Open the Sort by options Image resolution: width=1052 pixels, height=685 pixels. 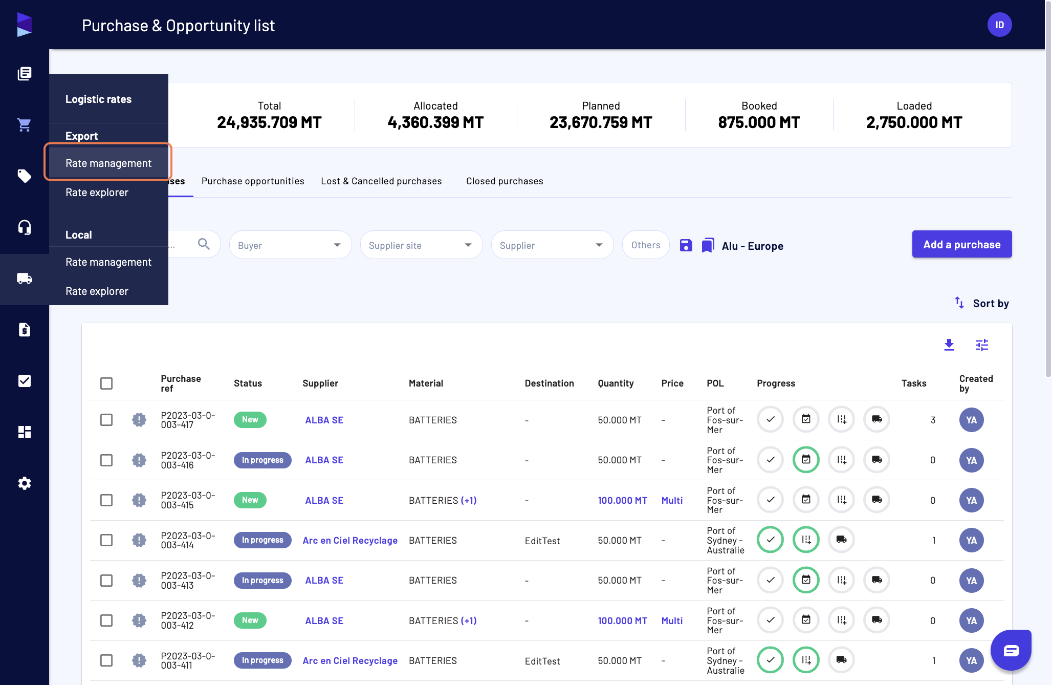(982, 304)
